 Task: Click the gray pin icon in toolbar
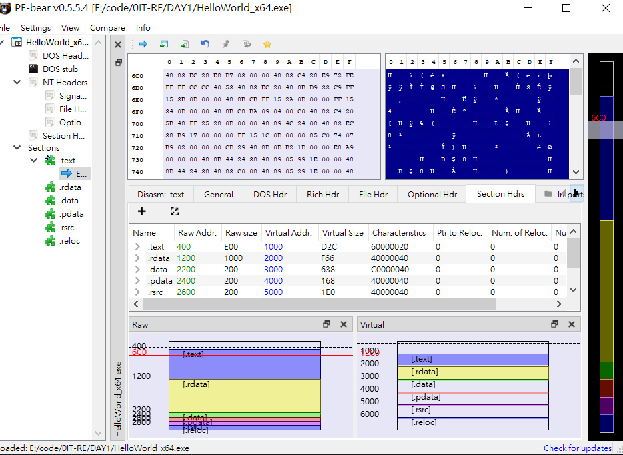(226, 44)
